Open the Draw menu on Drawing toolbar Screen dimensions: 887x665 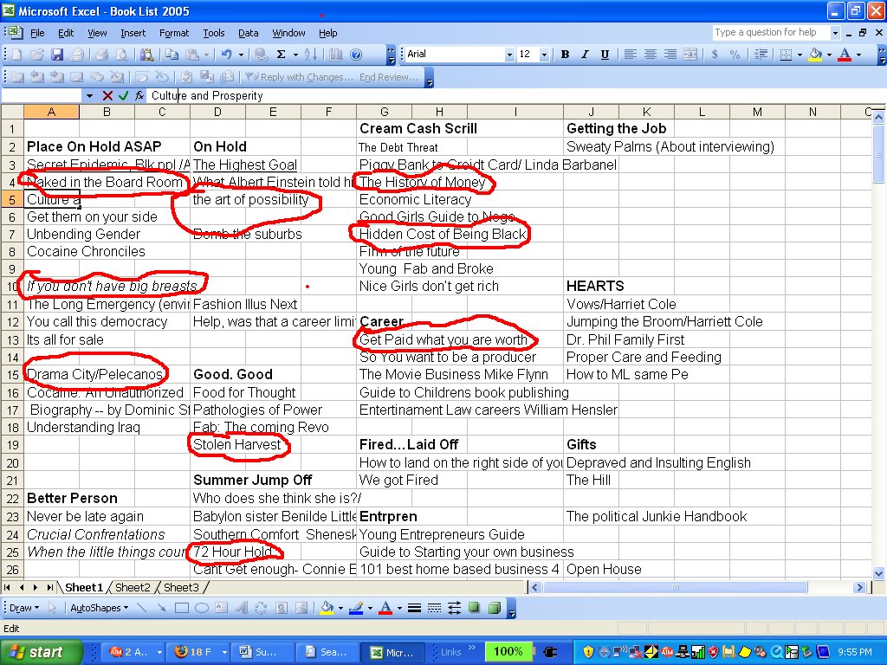(x=24, y=608)
